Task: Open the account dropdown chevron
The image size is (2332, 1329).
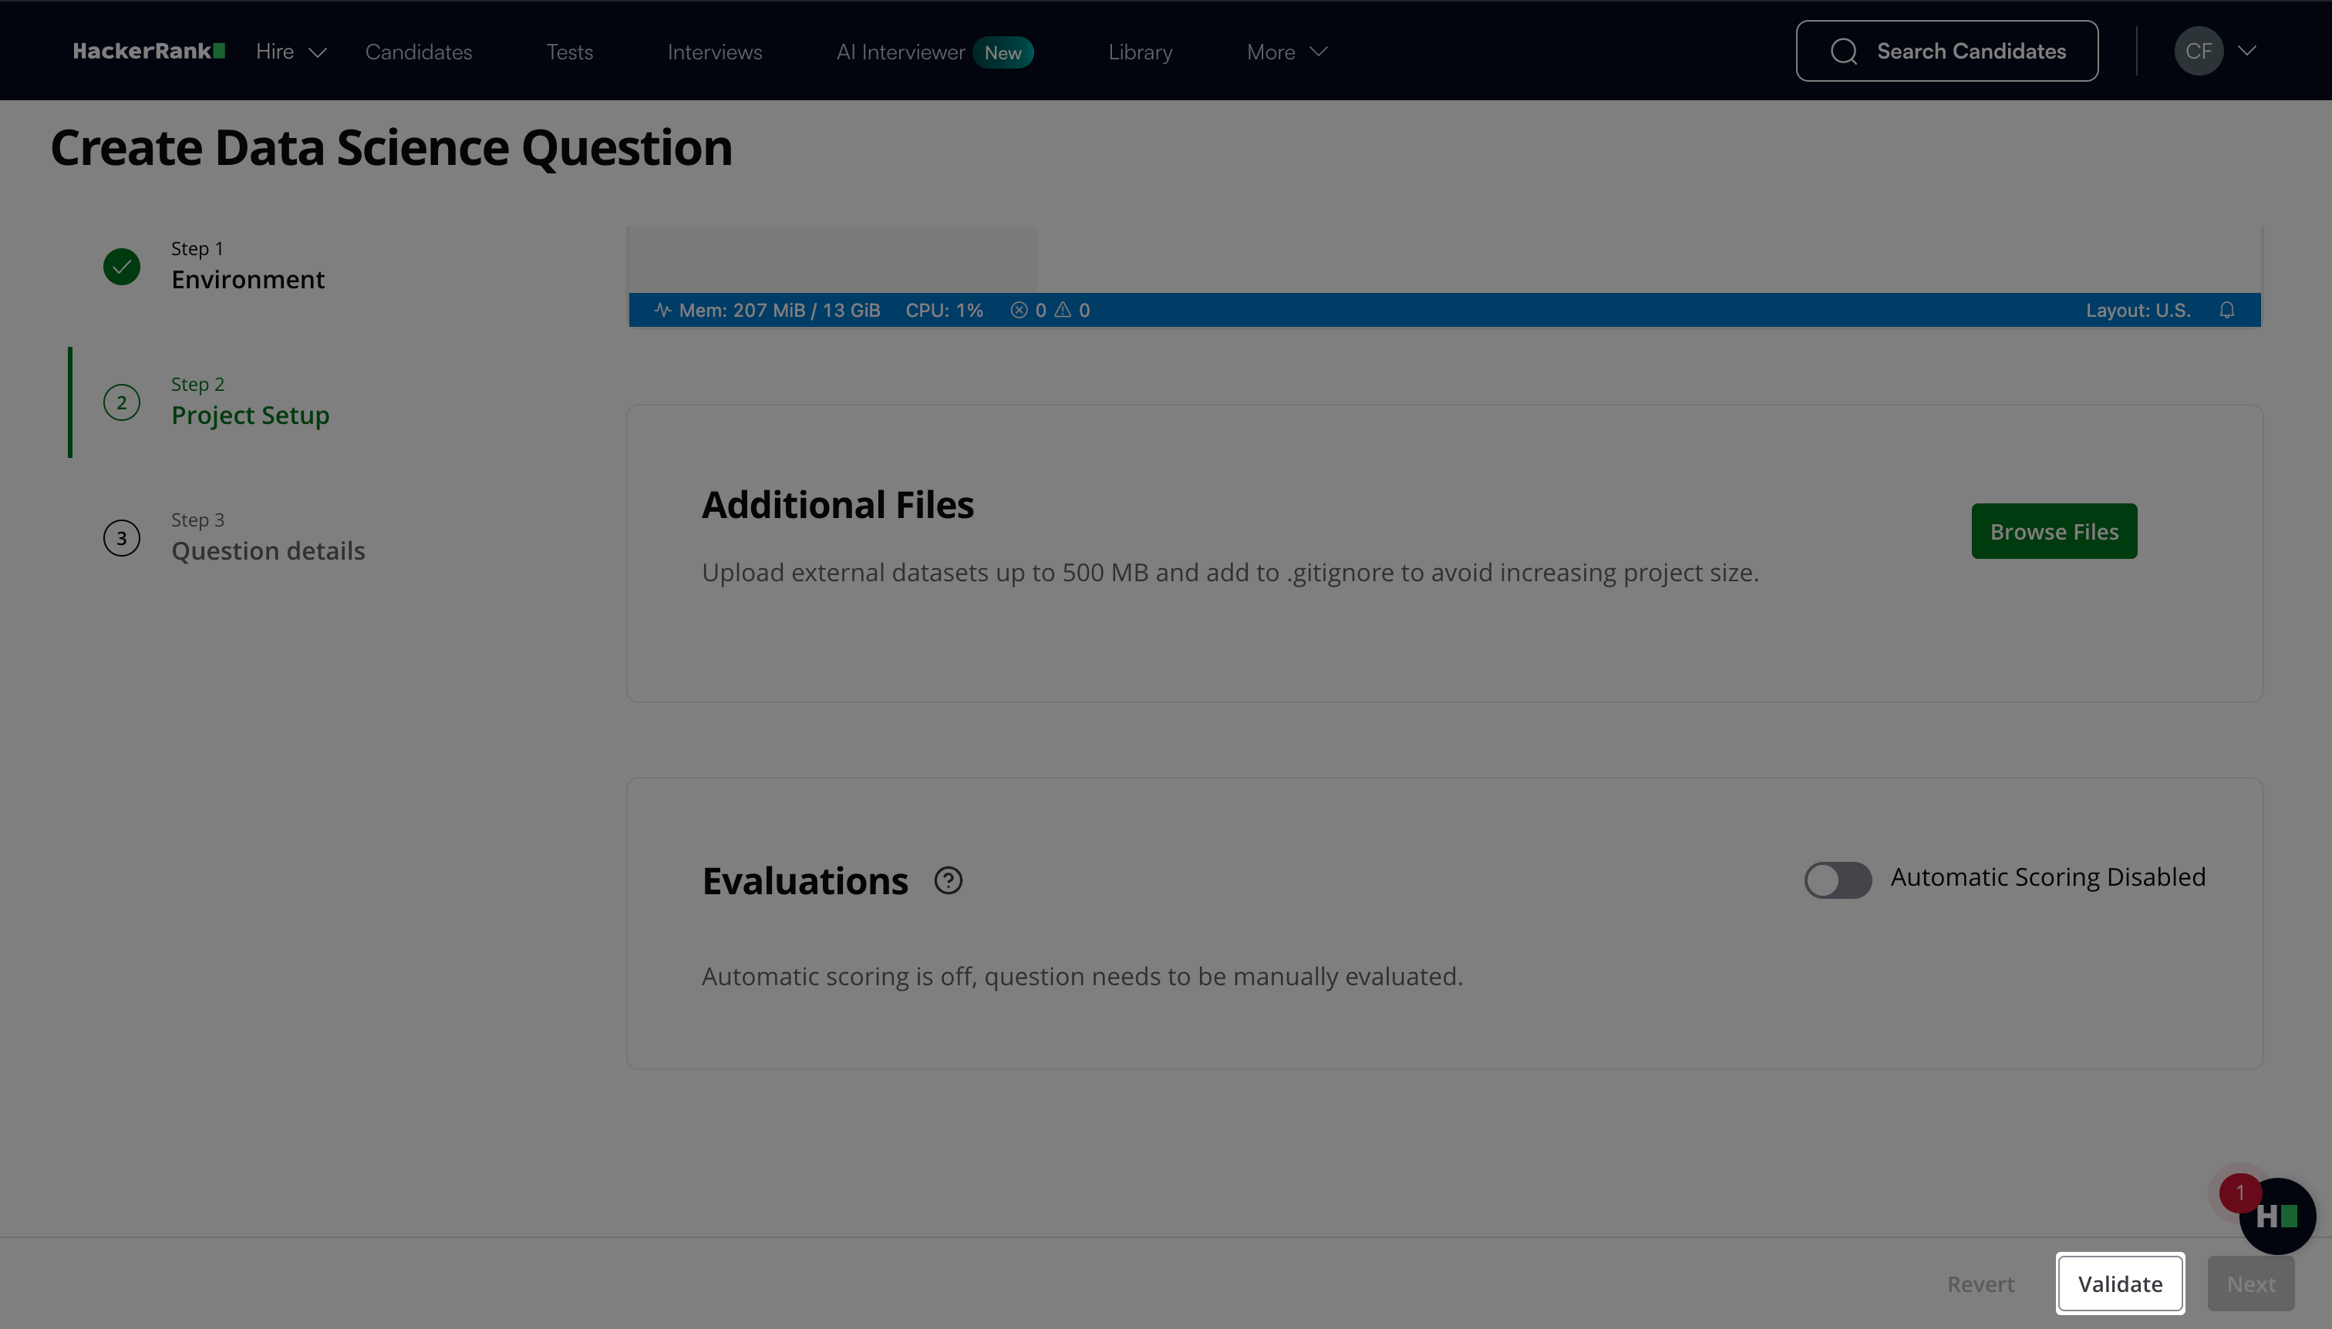Action: pos(2247,51)
